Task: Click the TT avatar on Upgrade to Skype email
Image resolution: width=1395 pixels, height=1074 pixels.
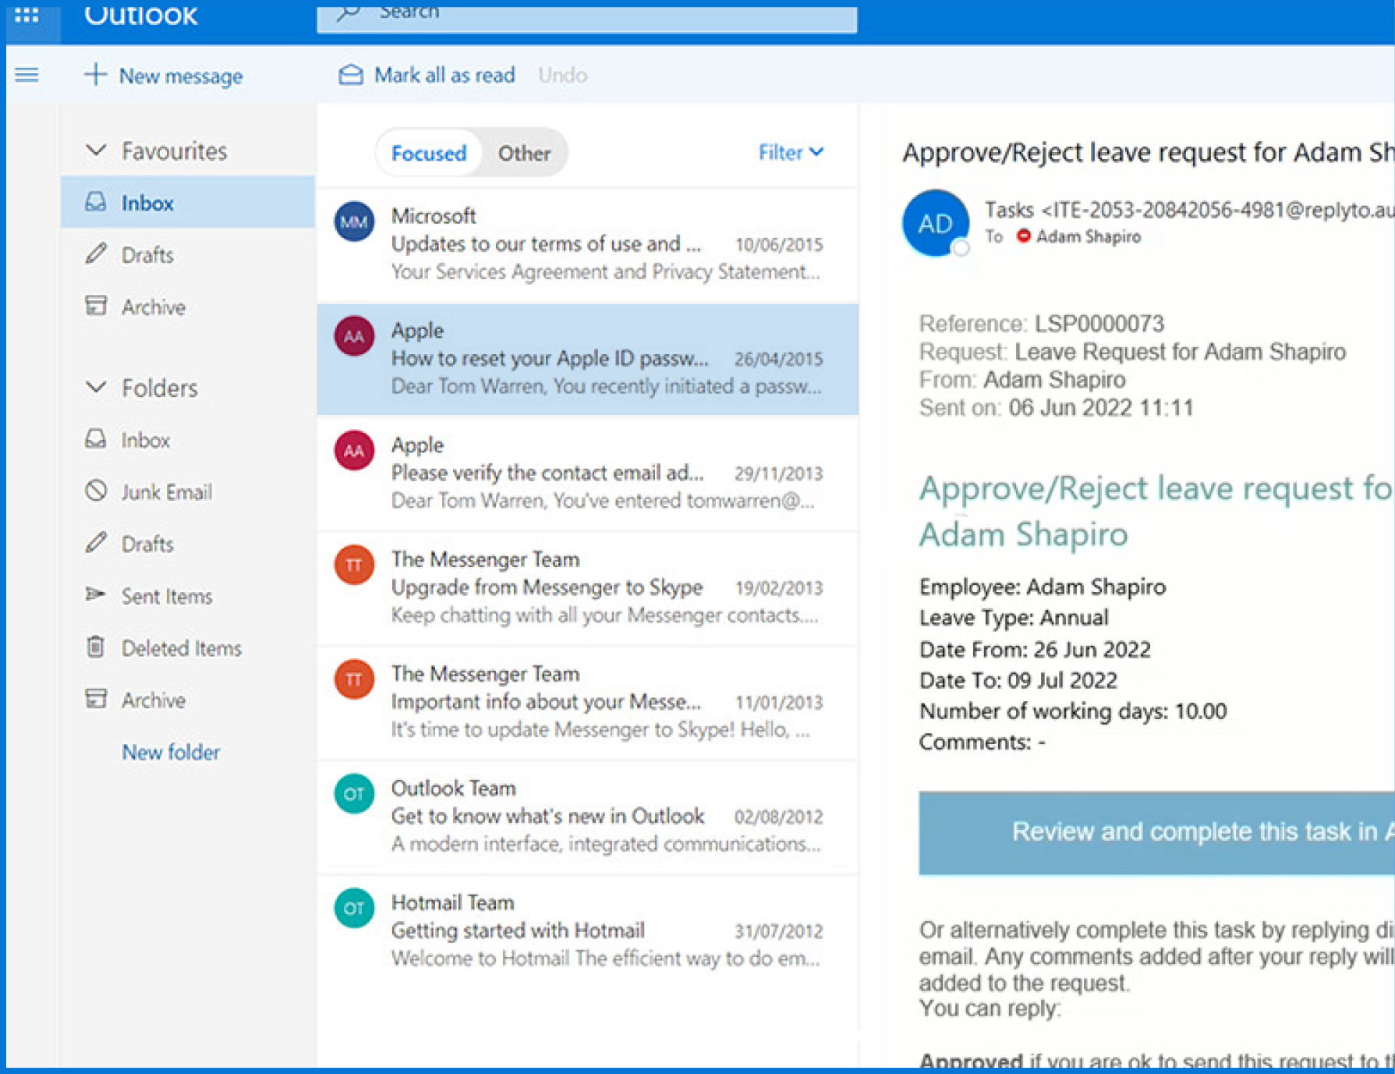Action: coord(354,565)
